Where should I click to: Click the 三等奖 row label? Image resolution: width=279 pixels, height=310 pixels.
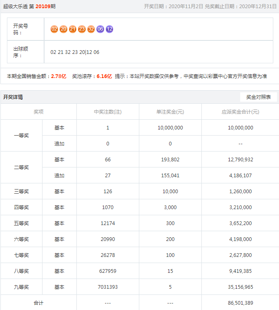(x=21, y=192)
